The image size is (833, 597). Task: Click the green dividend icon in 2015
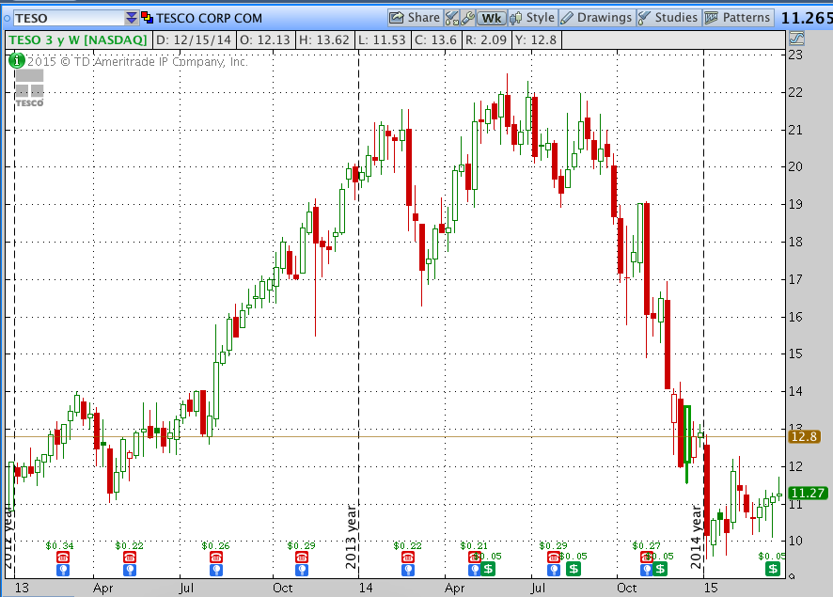(773, 570)
